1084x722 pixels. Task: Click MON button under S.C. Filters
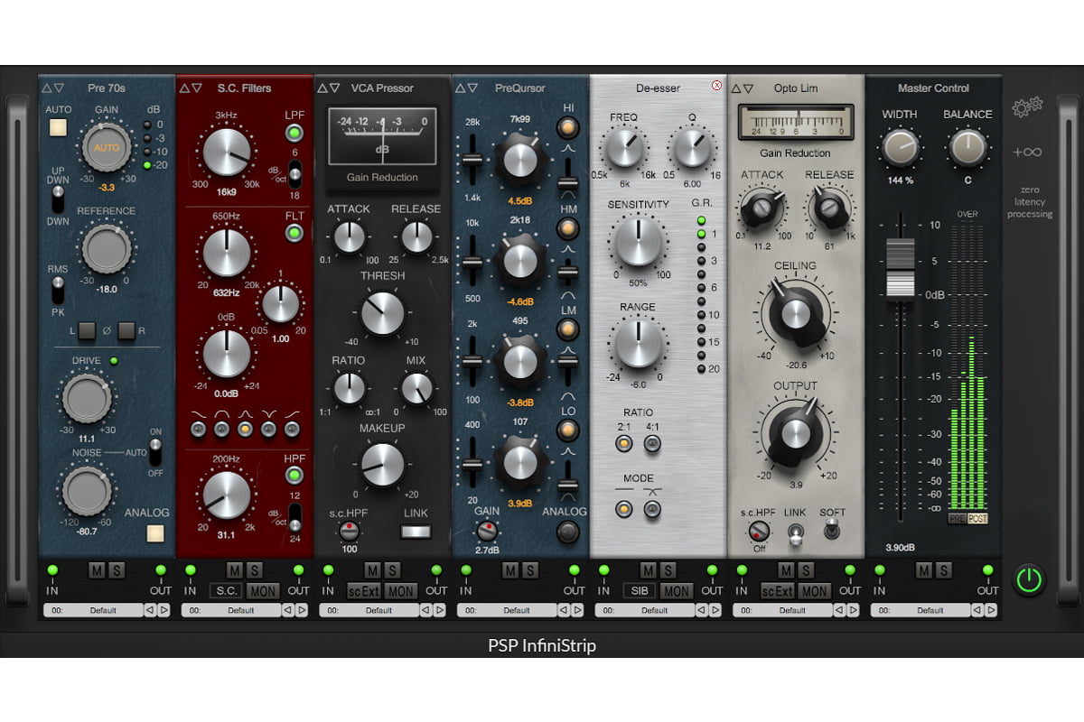tap(264, 591)
